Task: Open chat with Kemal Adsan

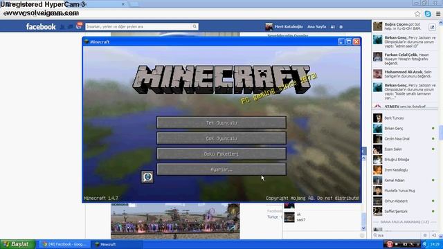Action: [405, 180]
